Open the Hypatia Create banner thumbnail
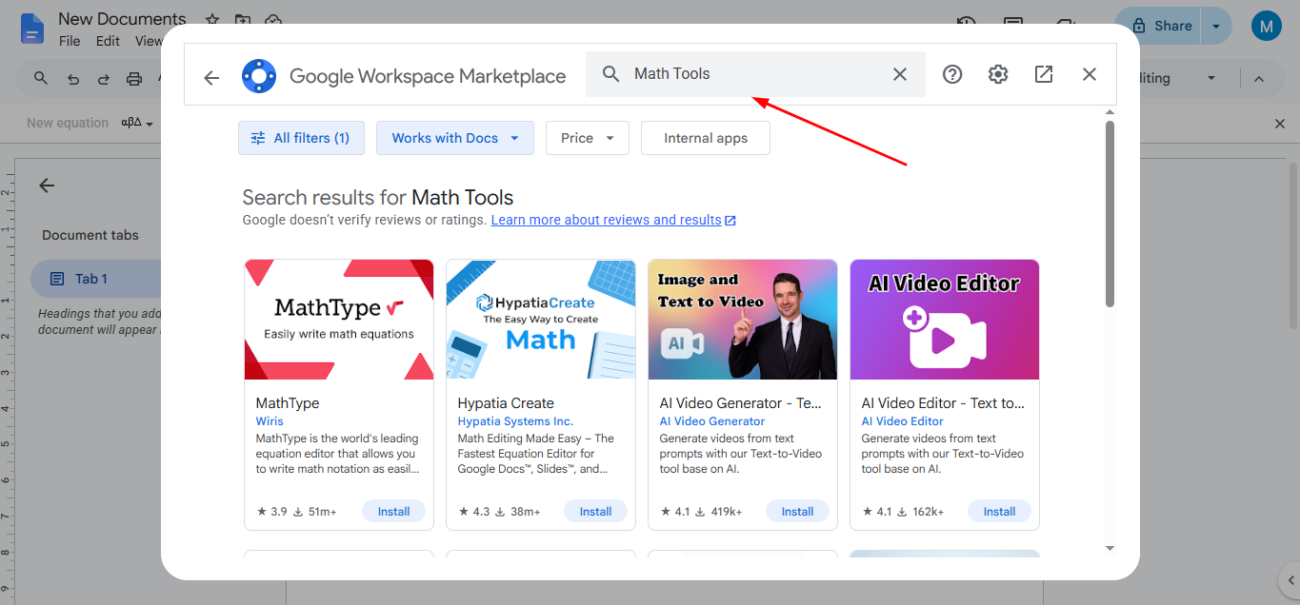This screenshot has height=605, width=1300. click(541, 320)
